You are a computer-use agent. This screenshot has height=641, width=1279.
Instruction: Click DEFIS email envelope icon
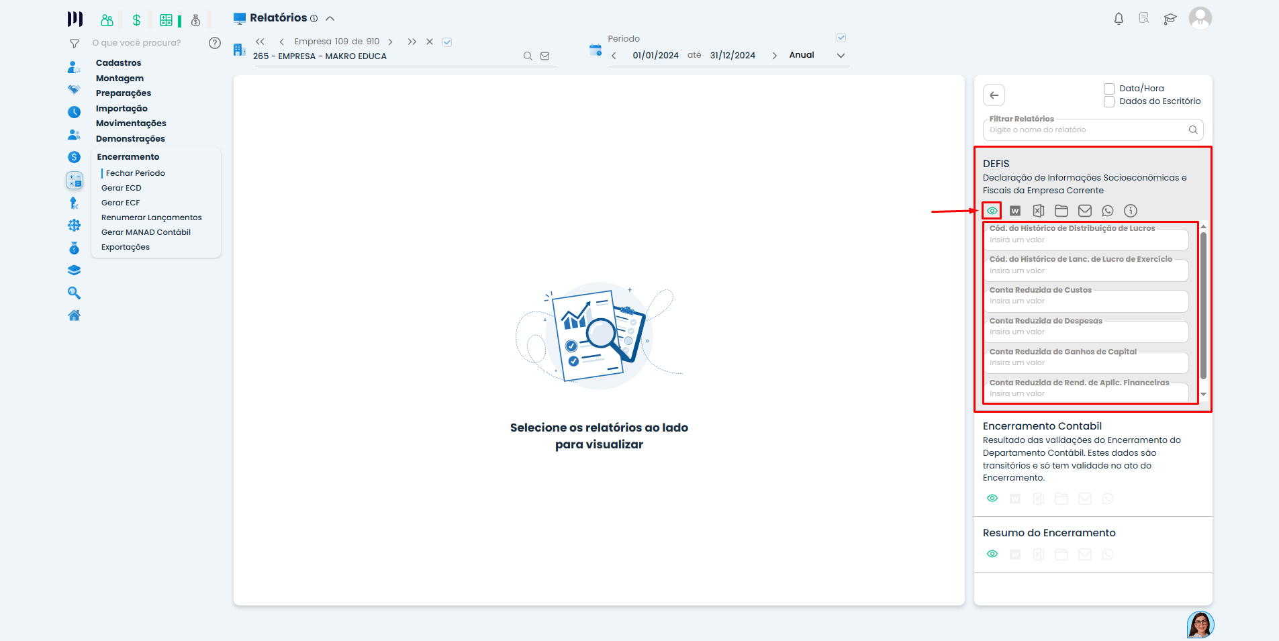1084,211
